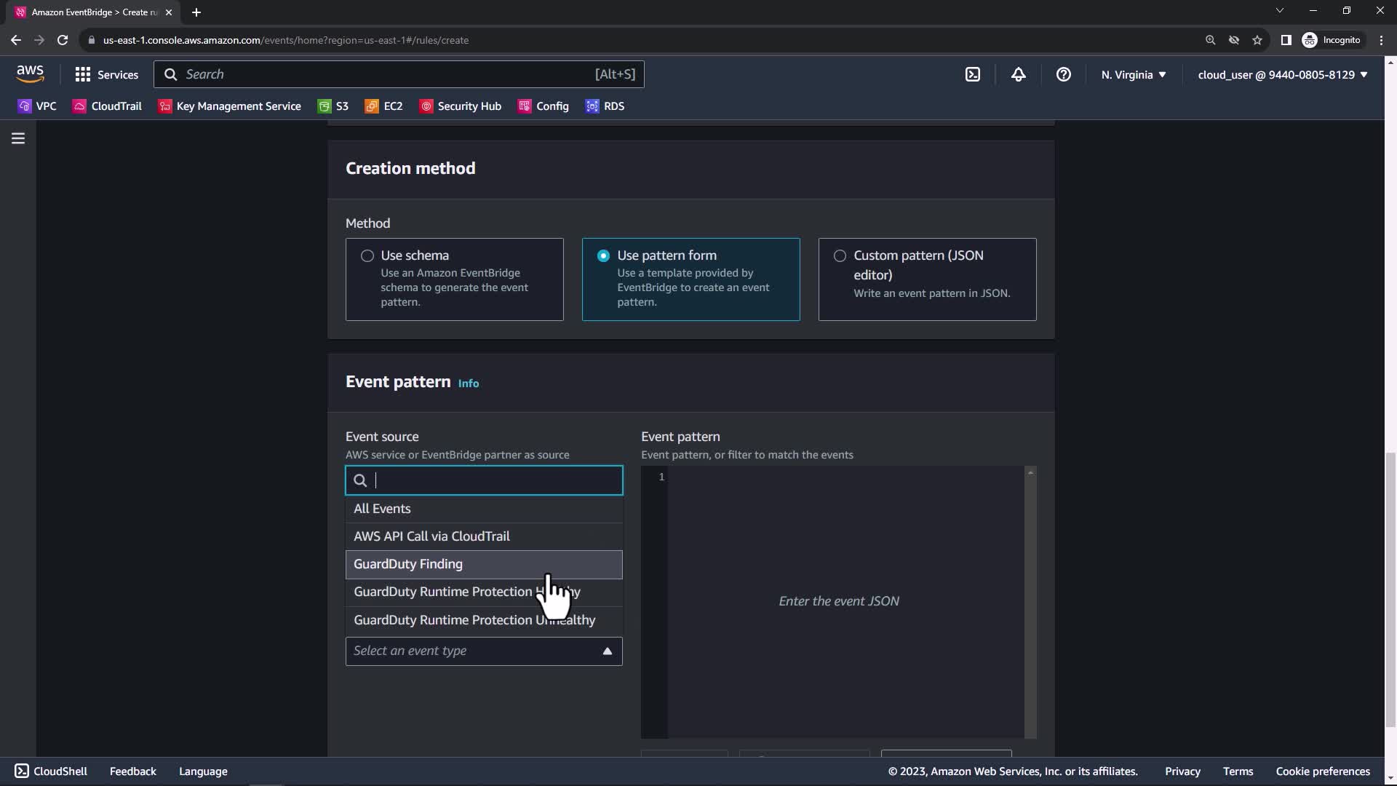Select the Use schema radio option

coord(367,255)
